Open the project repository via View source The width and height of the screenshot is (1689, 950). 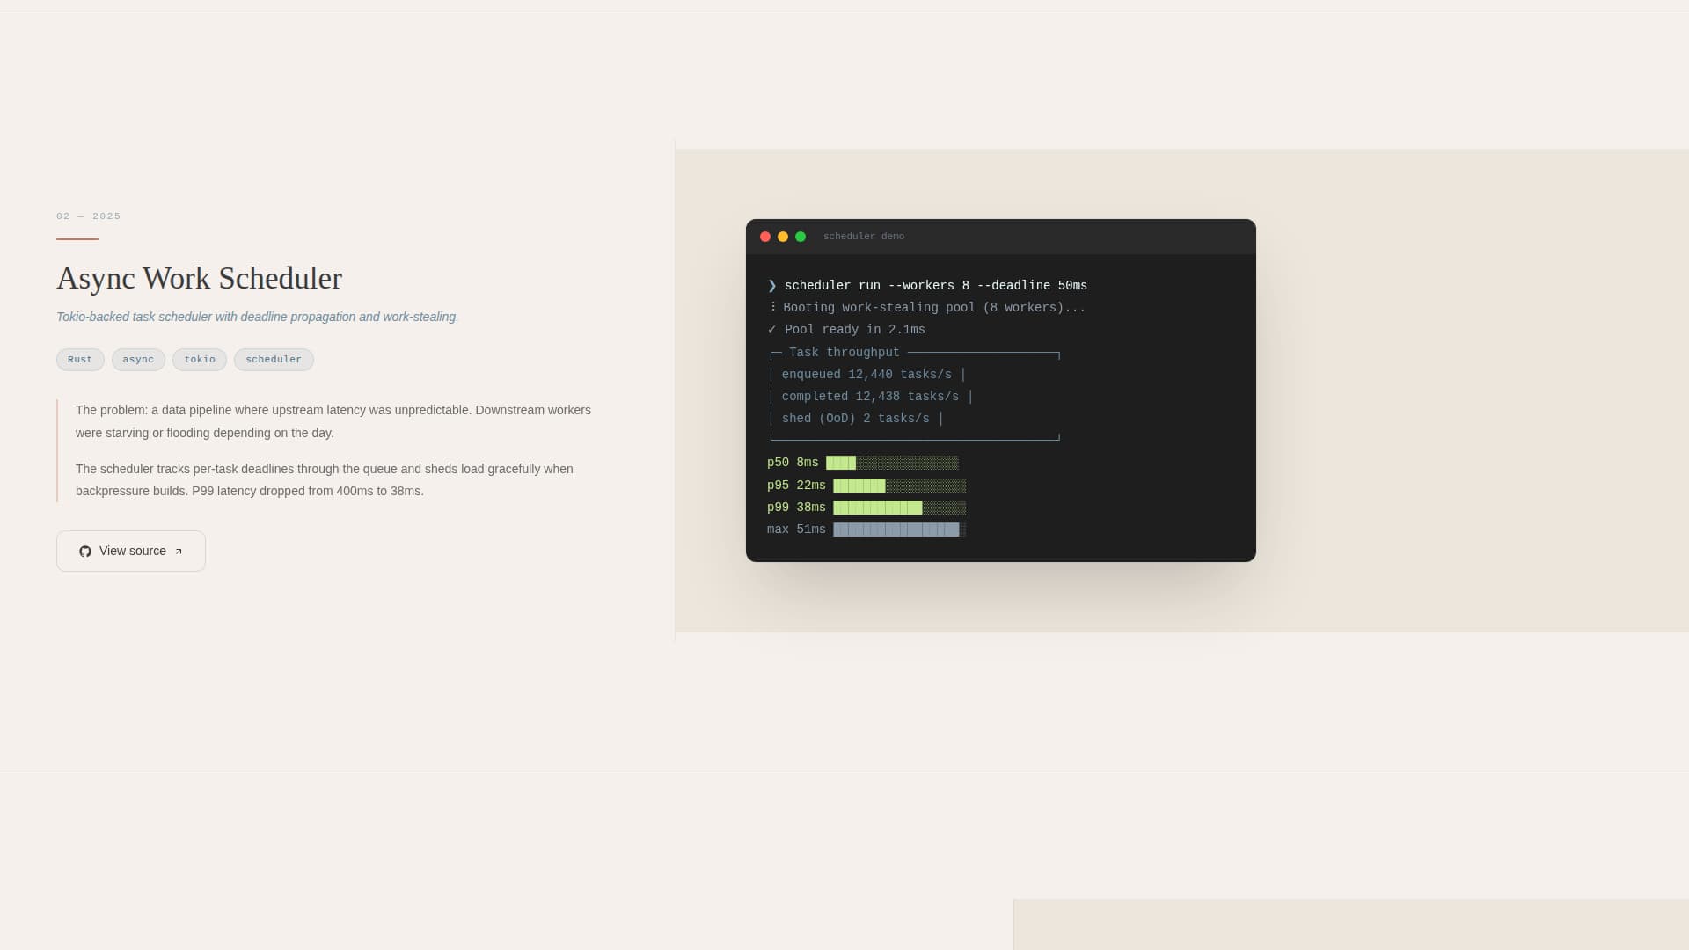pos(130,551)
